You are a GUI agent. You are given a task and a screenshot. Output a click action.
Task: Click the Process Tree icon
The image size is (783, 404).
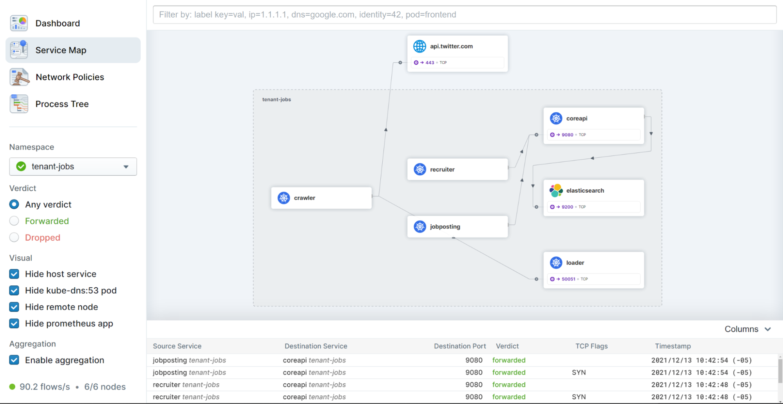coord(19,104)
